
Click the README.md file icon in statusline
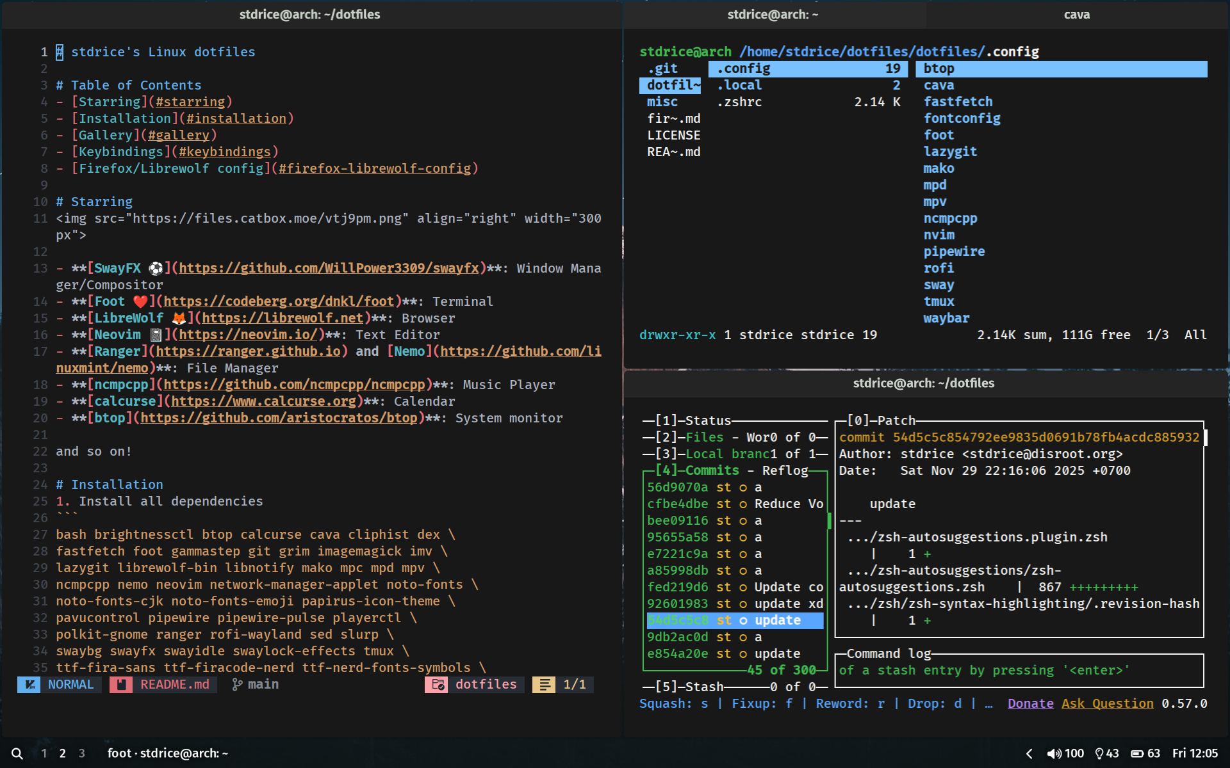click(x=121, y=685)
